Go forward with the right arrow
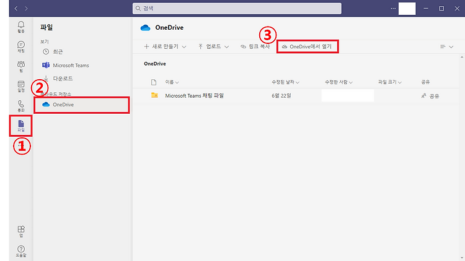This screenshot has width=465, height=261. [x=26, y=9]
